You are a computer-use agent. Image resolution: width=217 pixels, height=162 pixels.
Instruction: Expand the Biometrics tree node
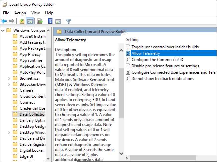[9, 79]
